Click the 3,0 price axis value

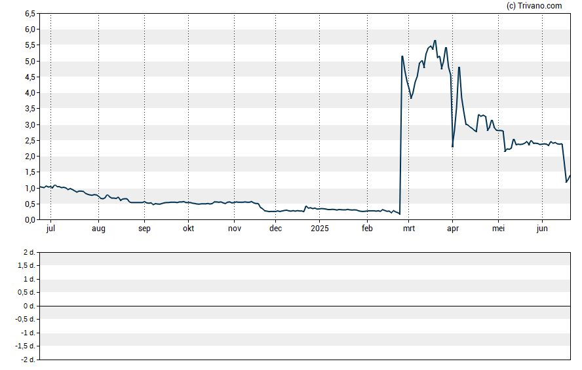[30, 124]
